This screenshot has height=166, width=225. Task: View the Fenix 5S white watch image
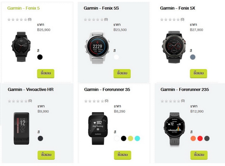click(97, 47)
